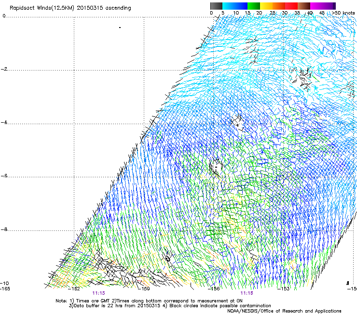The image size is (357, 314).
Task: Click the '>50 knots' legend label
Action: [343, 13]
